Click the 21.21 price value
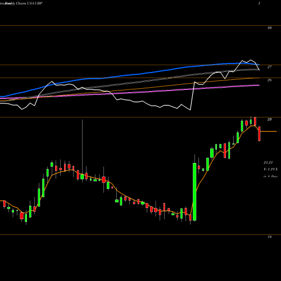This screenshot has height=281, width=281. click(x=268, y=162)
